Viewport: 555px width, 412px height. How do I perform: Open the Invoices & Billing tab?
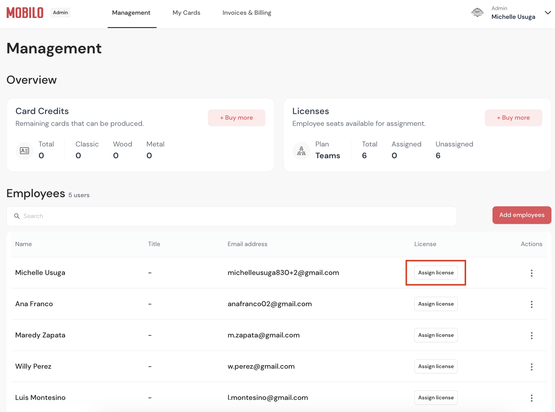tap(247, 13)
